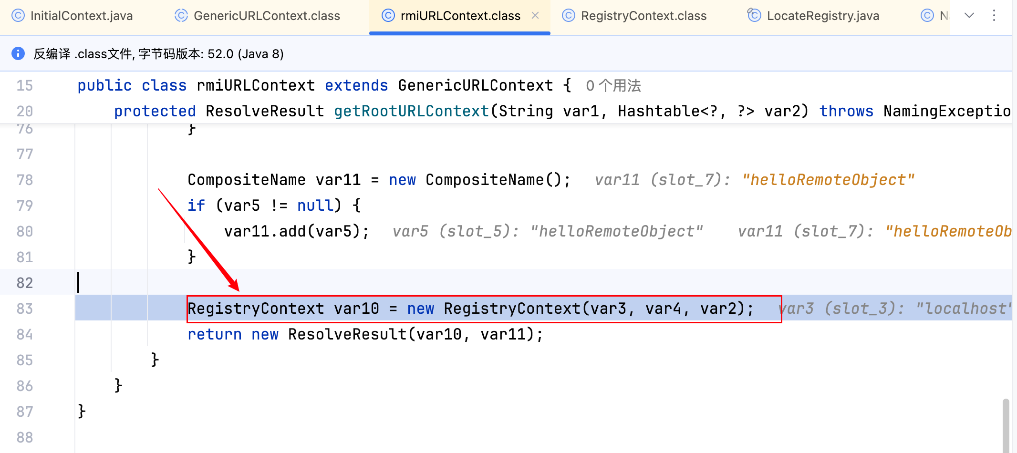This screenshot has height=453, width=1017.
Task: Switch to the GenericURLContext.class tab
Action: click(x=267, y=16)
